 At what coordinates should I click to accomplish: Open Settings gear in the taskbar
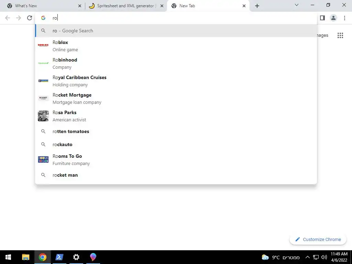point(76,257)
